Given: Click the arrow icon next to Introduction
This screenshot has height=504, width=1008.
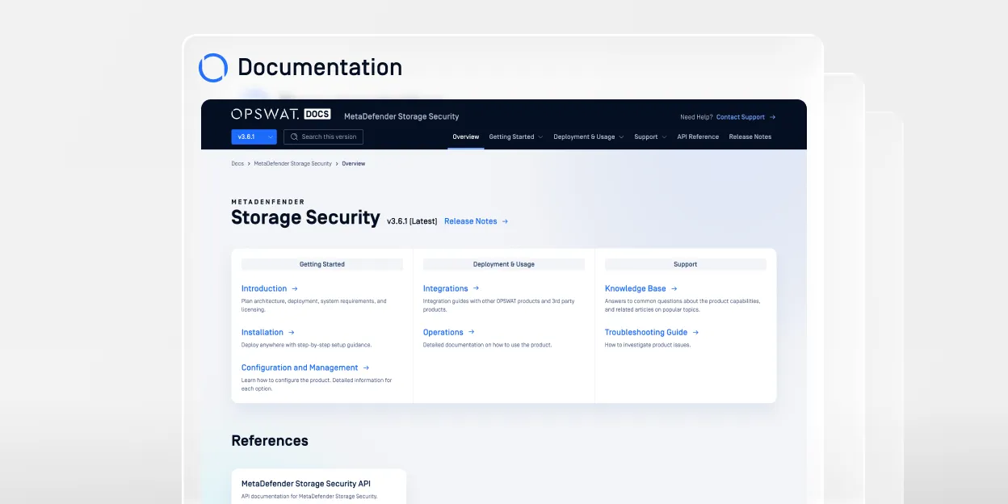Looking at the screenshot, I should point(295,288).
